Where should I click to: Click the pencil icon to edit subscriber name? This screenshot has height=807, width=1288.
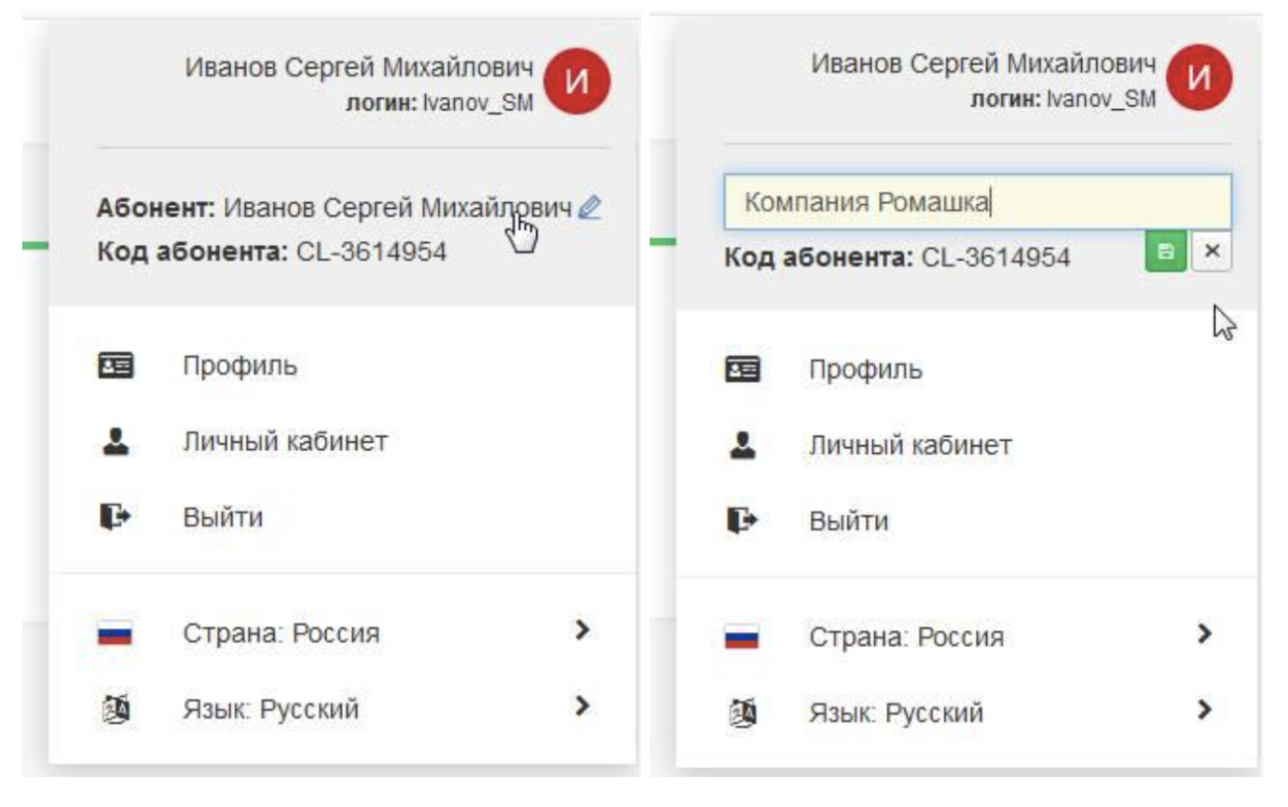pyautogui.click(x=588, y=208)
